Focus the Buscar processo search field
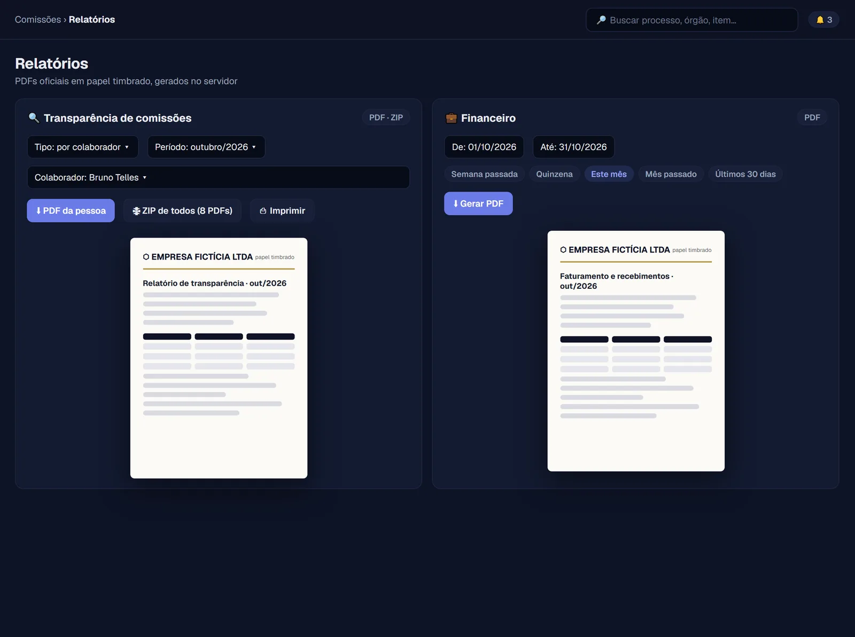The height and width of the screenshot is (637, 855). click(x=692, y=20)
